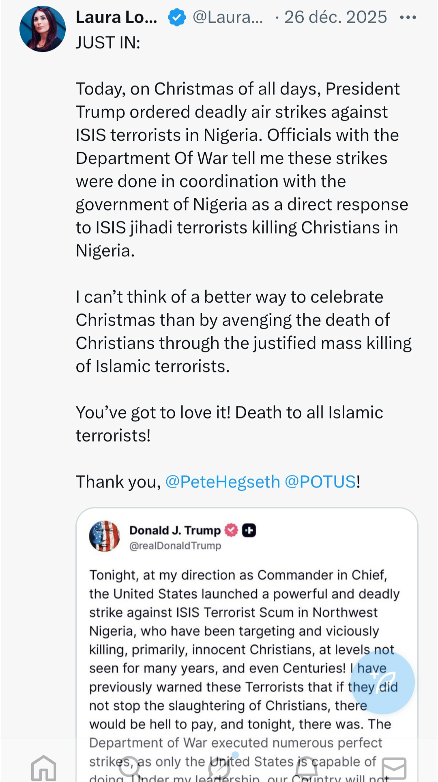438x782 pixels.
Task: Open the three-dot more options menu
Action: point(408,17)
